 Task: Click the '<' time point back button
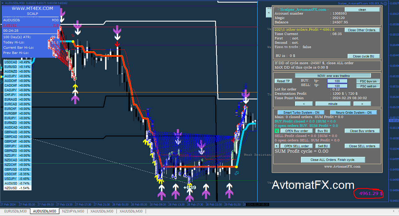tap(303, 104)
